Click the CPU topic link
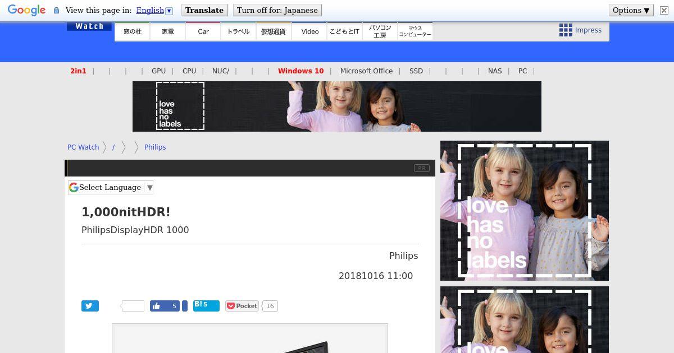Image resolution: width=674 pixels, height=353 pixels. [189, 71]
